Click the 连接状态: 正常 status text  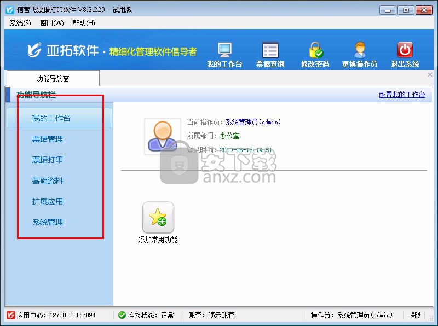coord(151,316)
